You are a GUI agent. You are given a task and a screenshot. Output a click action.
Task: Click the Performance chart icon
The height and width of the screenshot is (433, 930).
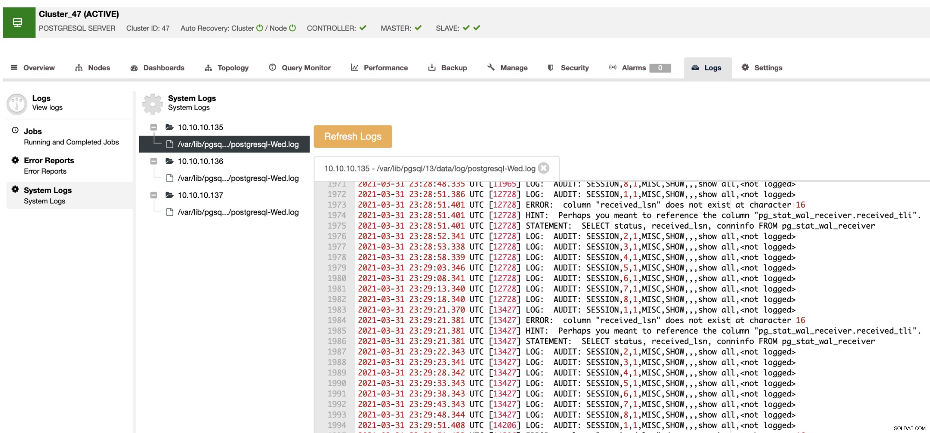355,67
